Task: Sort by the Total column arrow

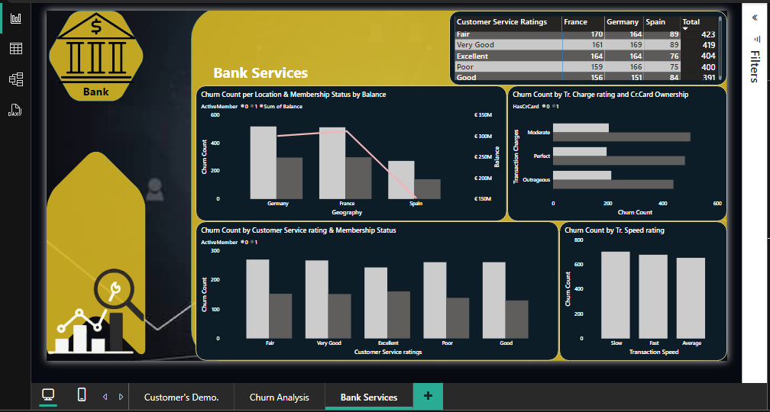Action: point(685,29)
